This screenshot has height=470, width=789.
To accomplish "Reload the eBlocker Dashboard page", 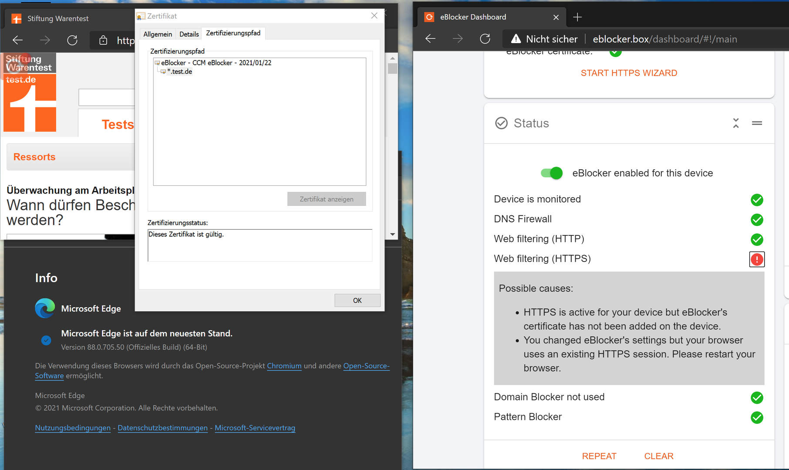I will tap(485, 39).
